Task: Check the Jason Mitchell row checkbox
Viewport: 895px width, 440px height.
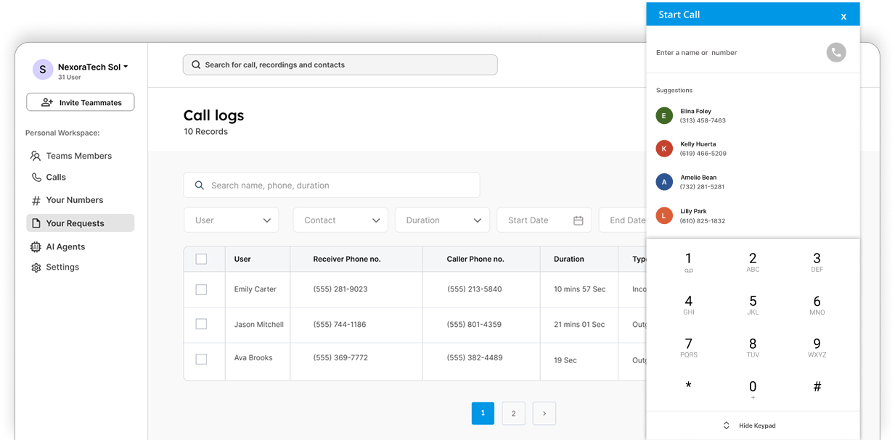Action: point(201,324)
